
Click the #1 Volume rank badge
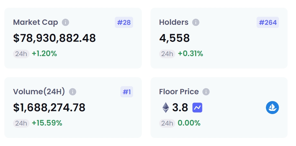point(127,92)
